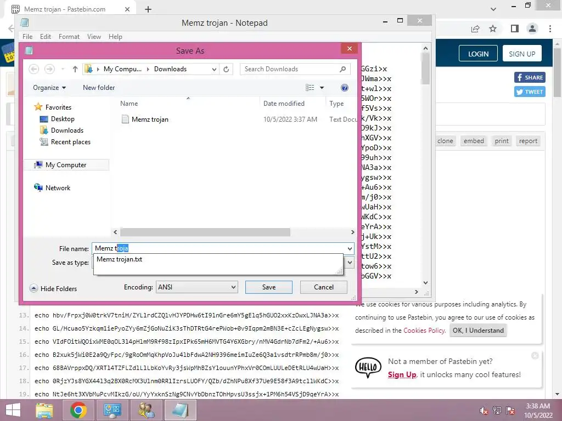Click the Forward arrow in Save As dialog
The width and height of the screenshot is (562, 421).
[x=49, y=69]
